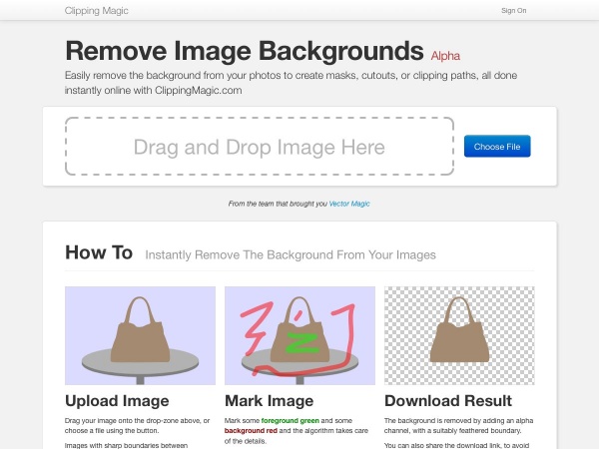Click the Choose File button
The height and width of the screenshot is (449, 599).
pyautogui.click(x=497, y=147)
